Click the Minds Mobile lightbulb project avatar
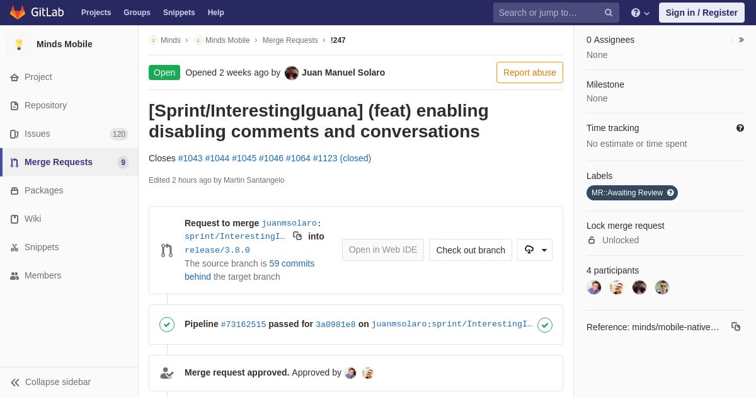The width and height of the screenshot is (756, 397). coord(19,44)
